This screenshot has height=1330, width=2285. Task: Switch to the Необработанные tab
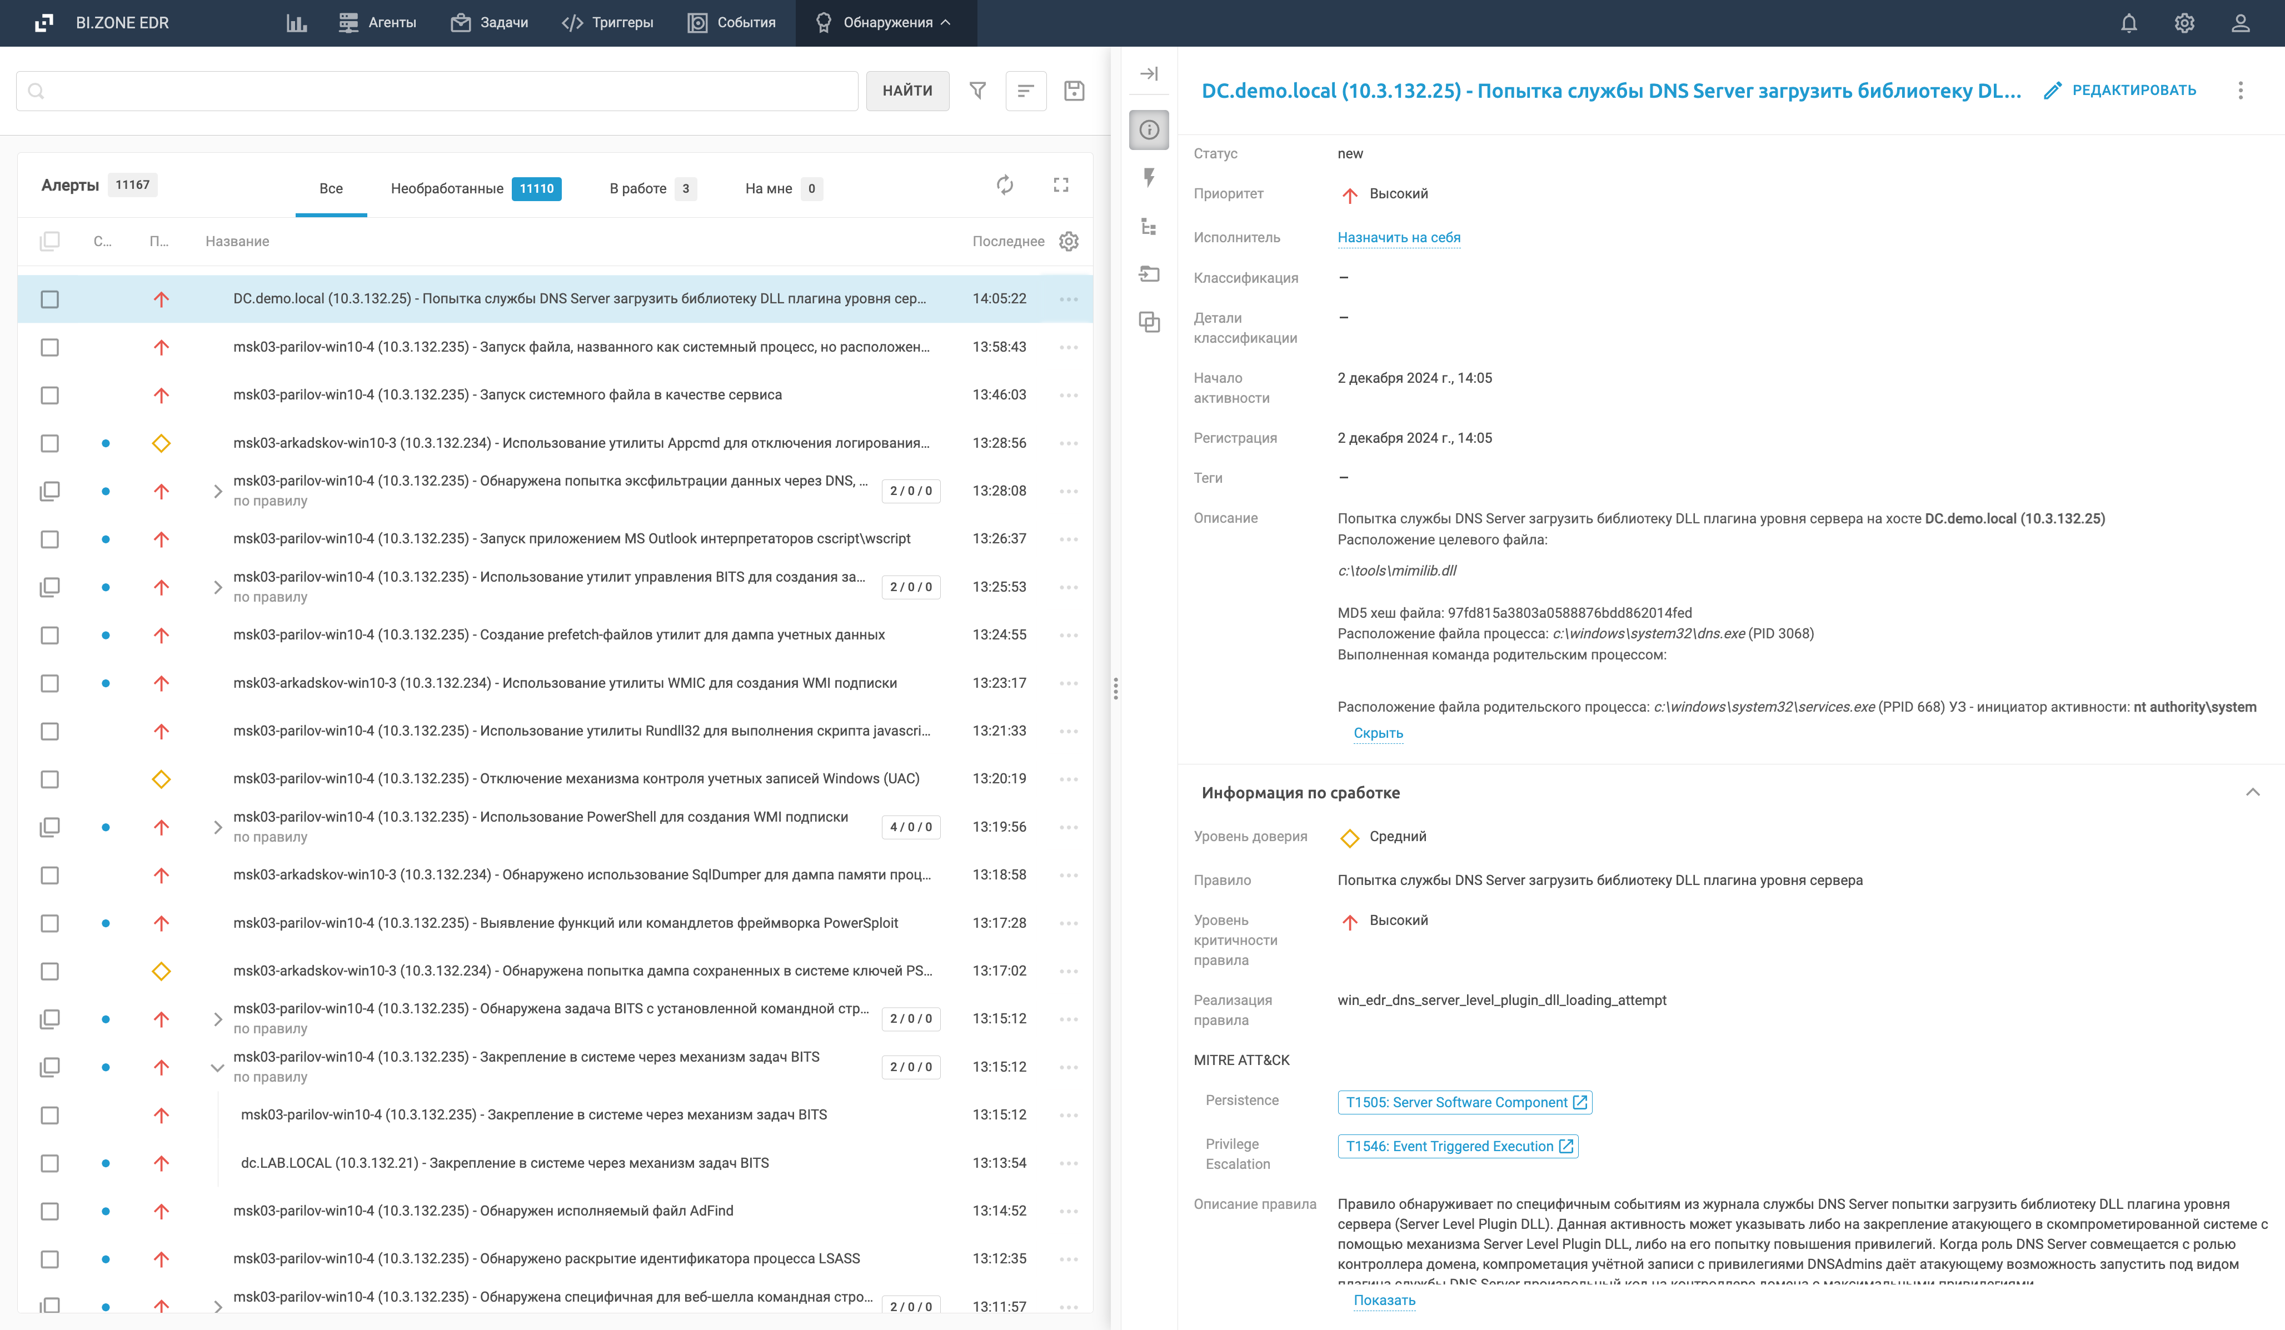click(x=447, y=188)
